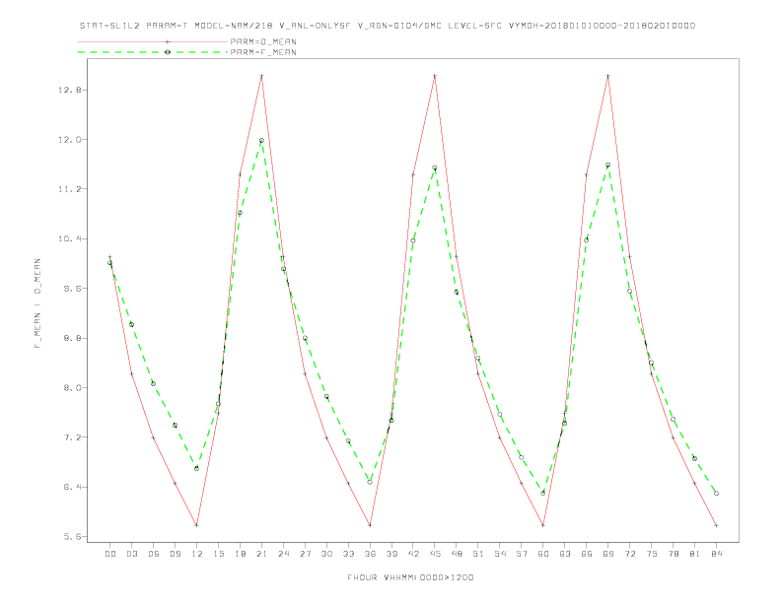The image size is (781, 603).
Task: Select the green F_MEAN circle marker at hour 06
Action: pyautogui.click(x=154, y=383)
